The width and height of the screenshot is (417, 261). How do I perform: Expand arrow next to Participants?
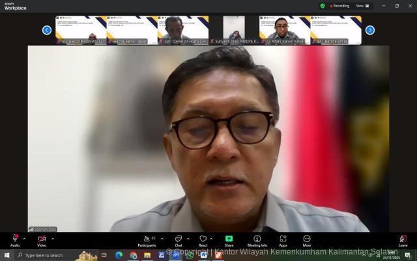point(162,238)
